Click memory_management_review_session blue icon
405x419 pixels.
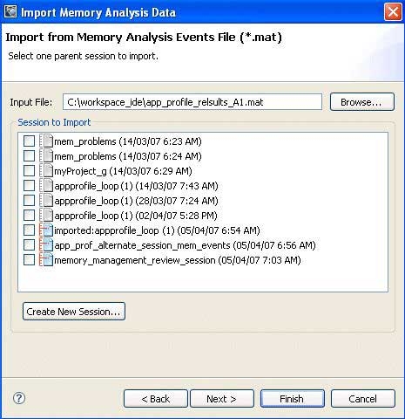[x=46, y=259]
